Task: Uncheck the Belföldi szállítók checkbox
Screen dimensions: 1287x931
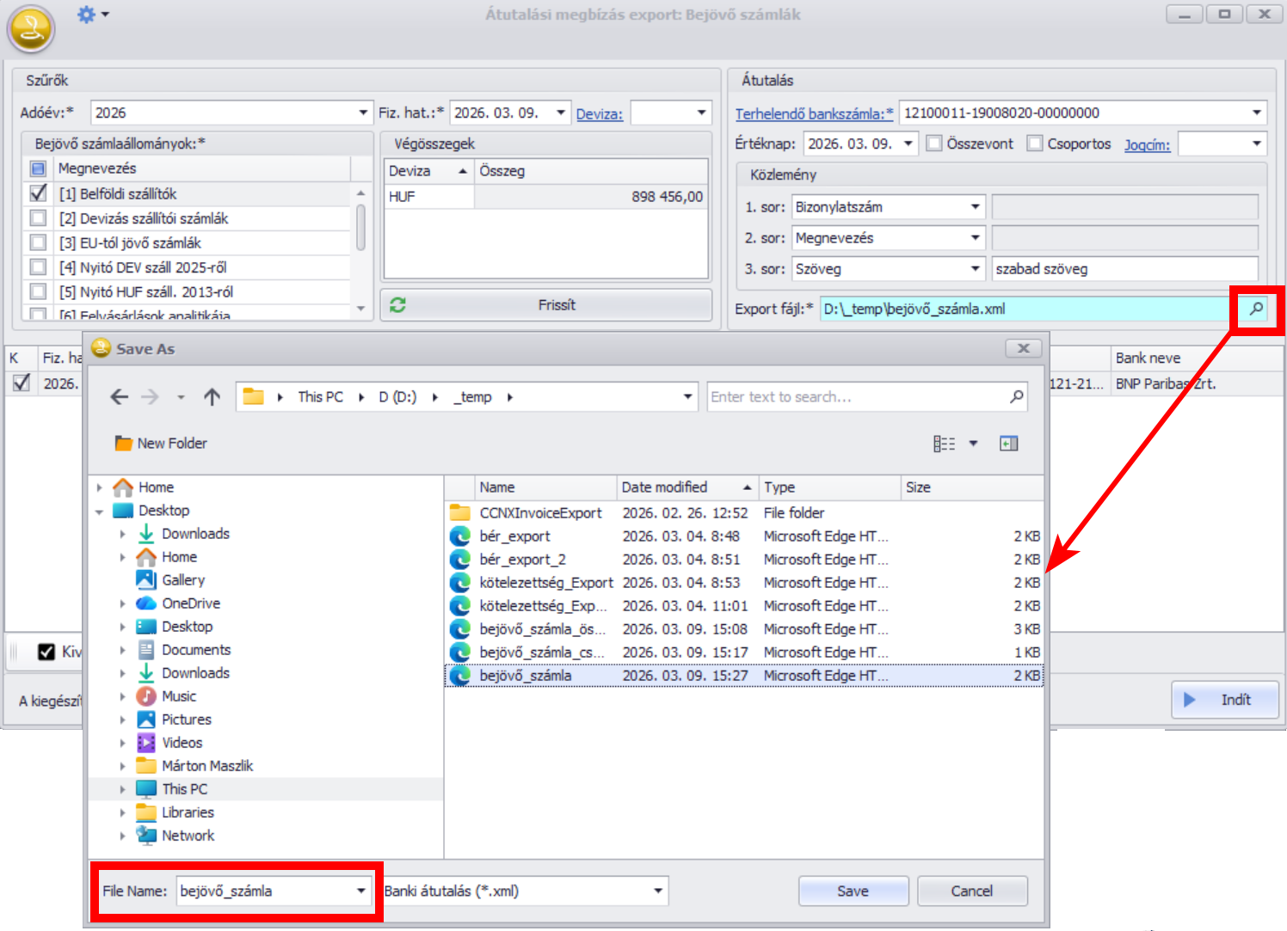Action: pyautogui.click(x=39, y=193)
